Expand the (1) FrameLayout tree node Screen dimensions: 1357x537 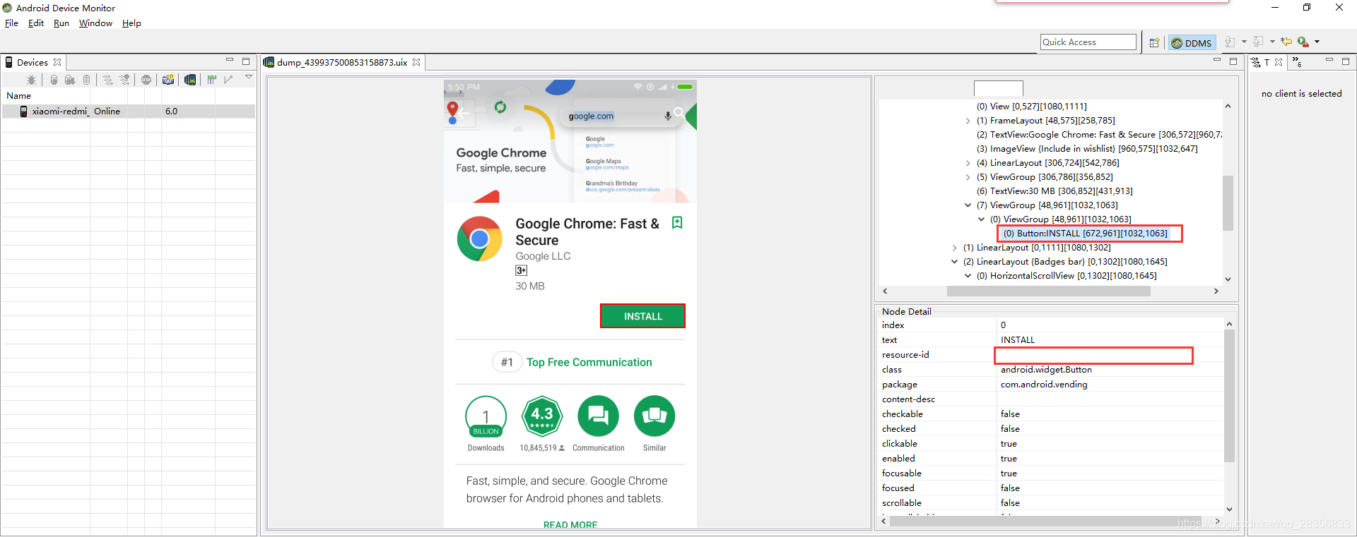968,121
